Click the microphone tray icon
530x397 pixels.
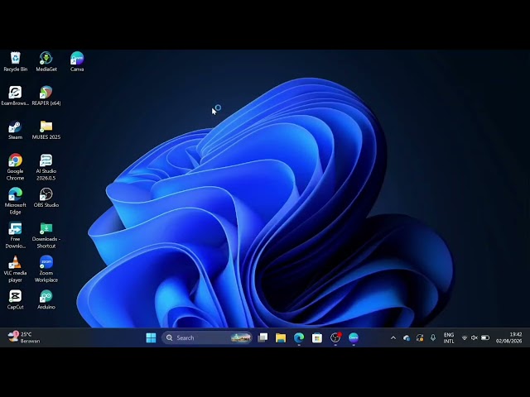(433, 337)
